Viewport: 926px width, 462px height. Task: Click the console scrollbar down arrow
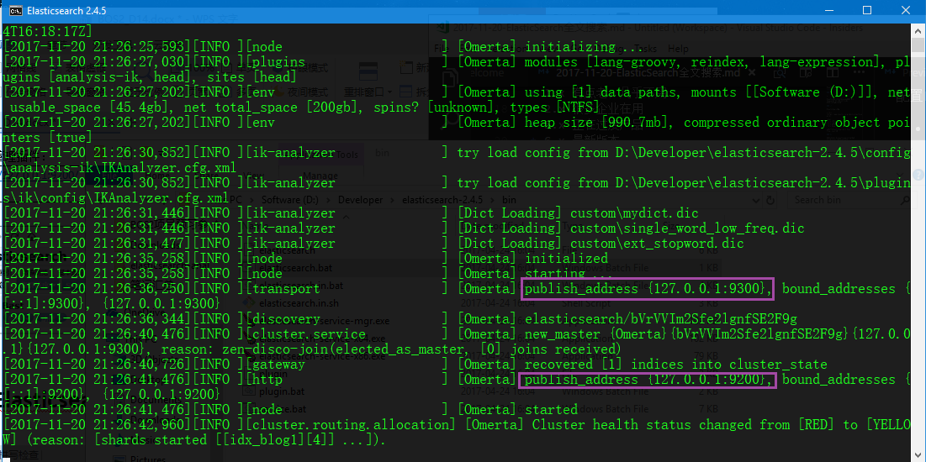tap(918, 455)
